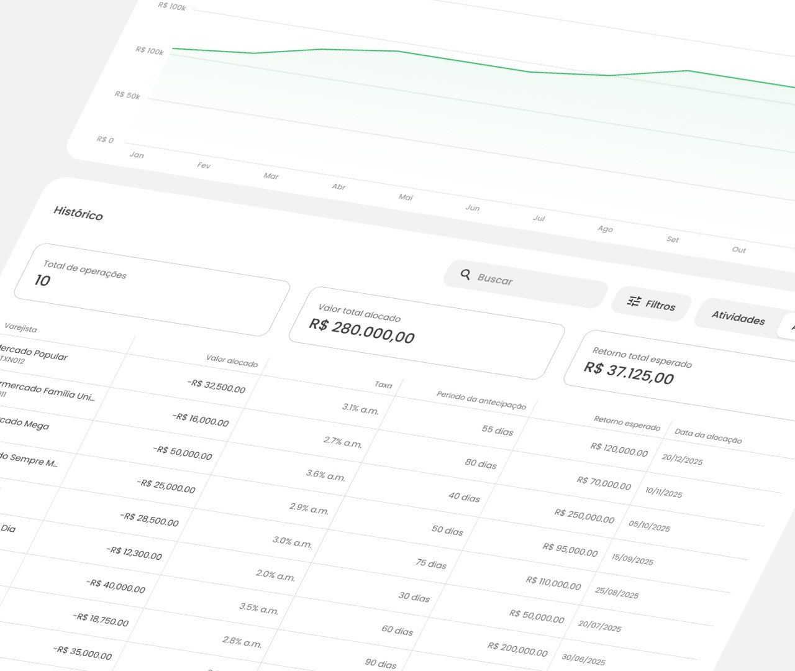This screenshot has width=795, height=671.
Task: Click the 2.9% a.m. rate cell
Action: pyautogui.click(x=309, y=508)
